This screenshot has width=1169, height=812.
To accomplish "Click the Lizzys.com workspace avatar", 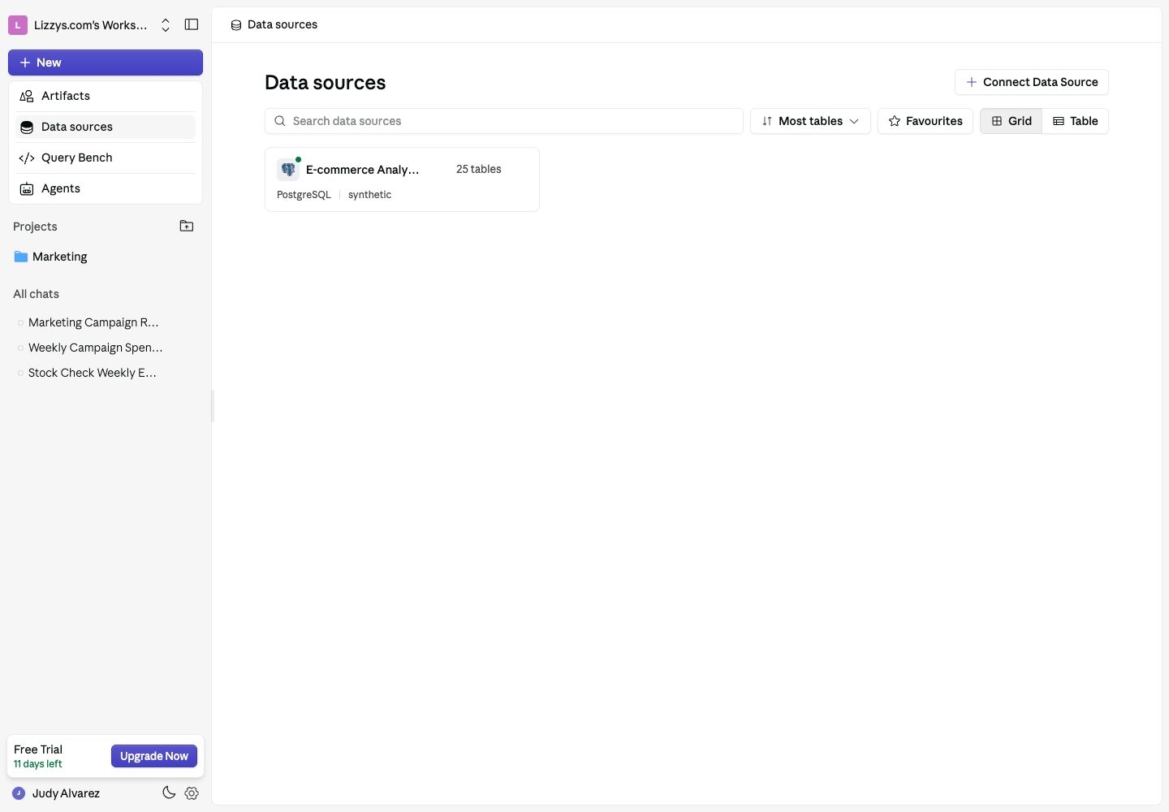I will (18, 25).
